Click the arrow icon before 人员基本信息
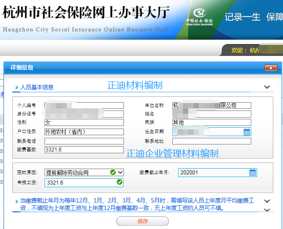Viewport: 283px width, 229px height. pyautogui.click(x=17, y=88)
